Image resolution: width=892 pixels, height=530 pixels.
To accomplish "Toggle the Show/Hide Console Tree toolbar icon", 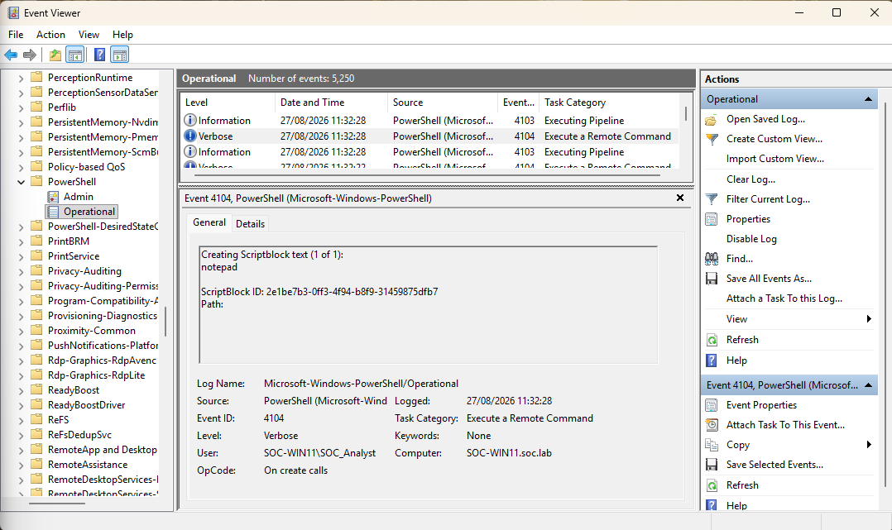I will (75, 55).
